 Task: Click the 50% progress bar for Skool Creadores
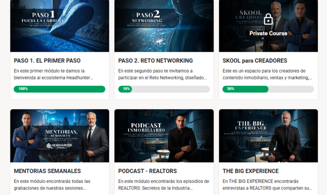pyautogui.click(x=268, y=89)
